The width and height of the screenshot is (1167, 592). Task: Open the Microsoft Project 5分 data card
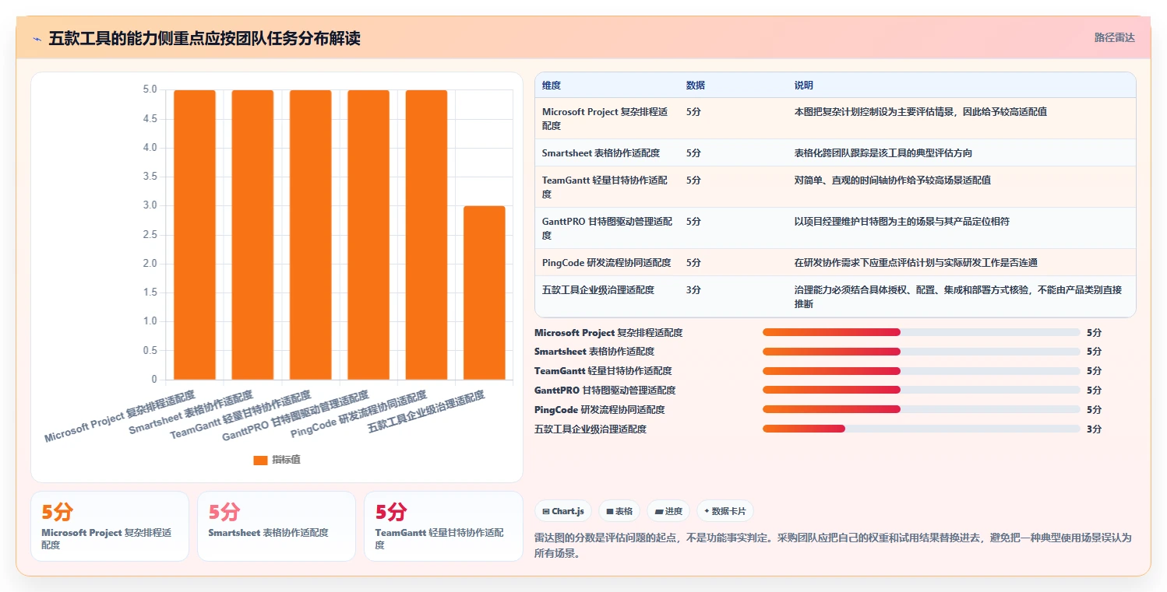coord(110,526)
